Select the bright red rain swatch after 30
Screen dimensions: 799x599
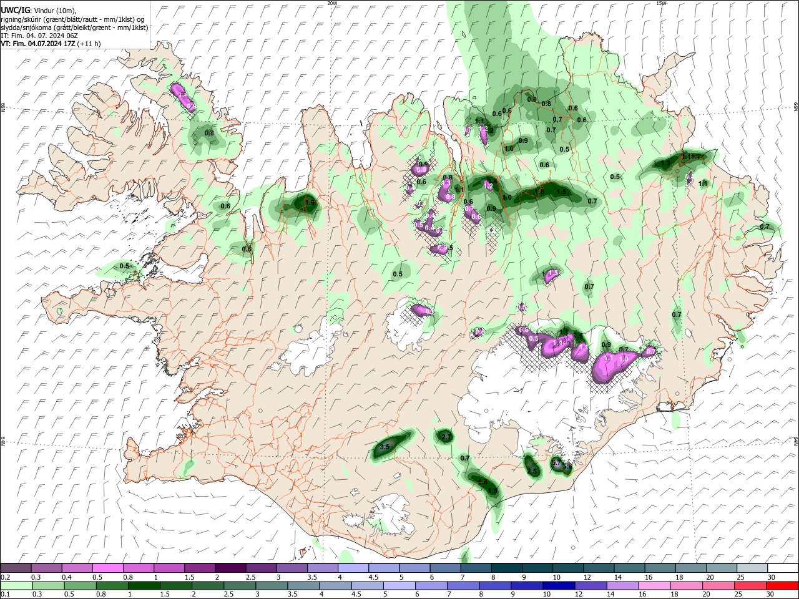tap(783, 585)
